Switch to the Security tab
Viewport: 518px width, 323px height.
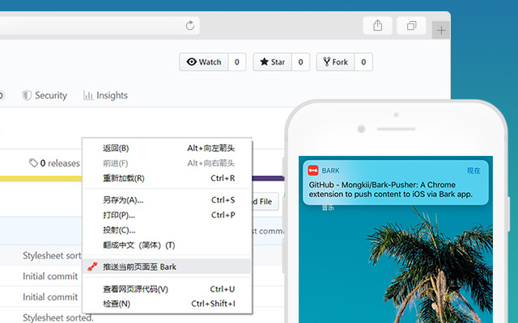(x=45, y=95)
